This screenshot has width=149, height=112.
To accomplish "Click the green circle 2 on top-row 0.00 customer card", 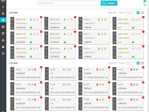I will tap(133, 28).
